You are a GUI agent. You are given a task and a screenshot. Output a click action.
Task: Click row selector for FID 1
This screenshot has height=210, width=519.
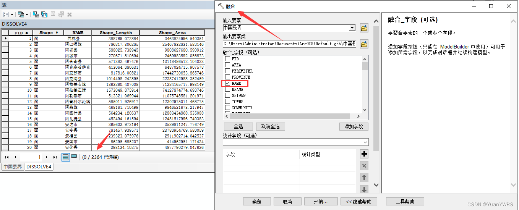[x=5, y=39]
